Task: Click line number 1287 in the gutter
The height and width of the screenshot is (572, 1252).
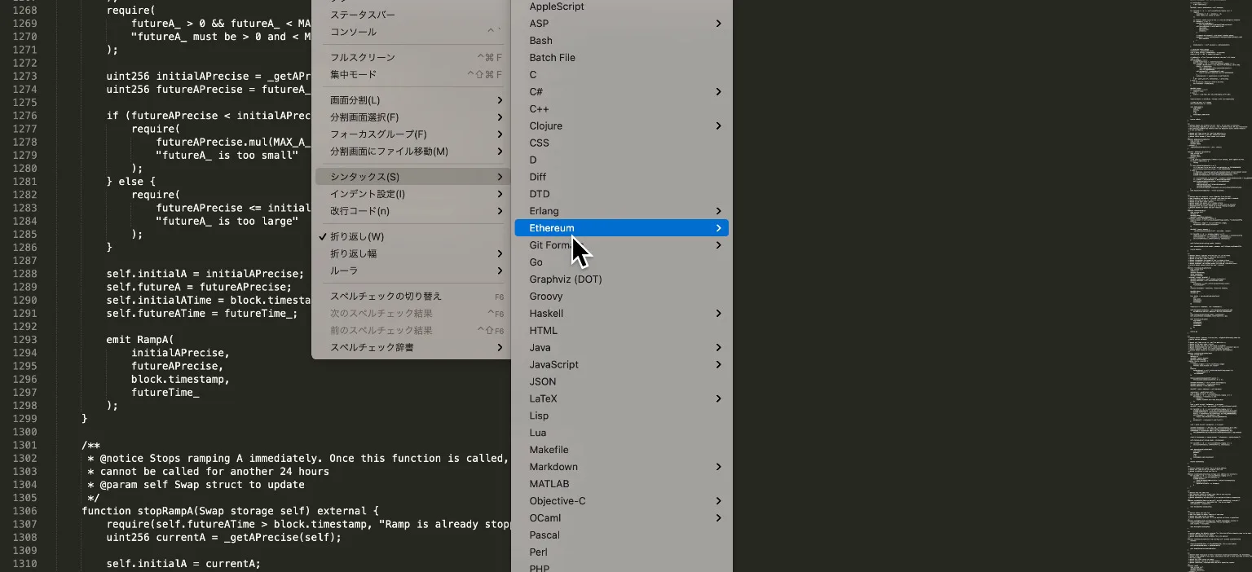Action: 24,261
